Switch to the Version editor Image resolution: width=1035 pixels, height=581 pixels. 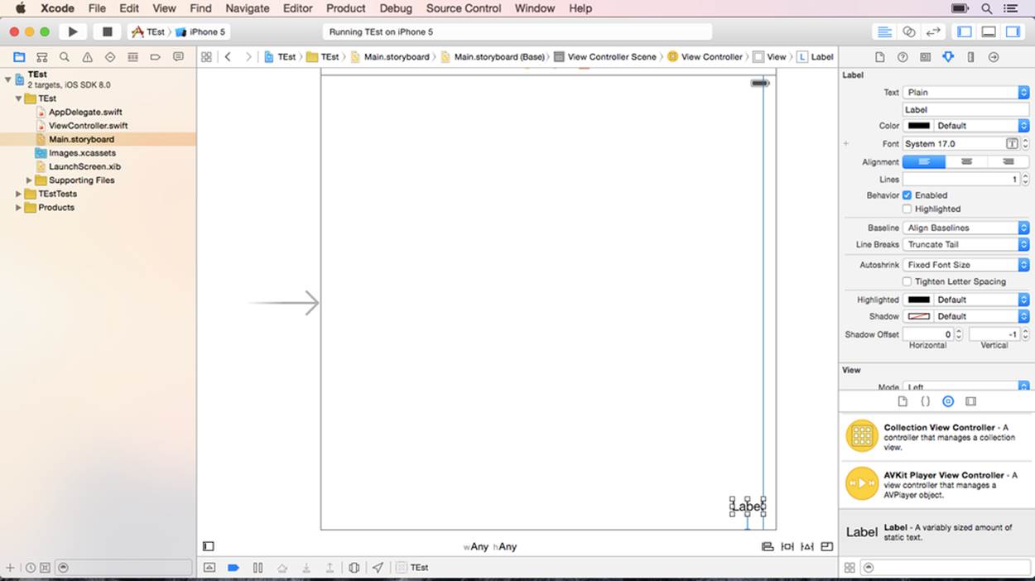(x=933, y=31)
